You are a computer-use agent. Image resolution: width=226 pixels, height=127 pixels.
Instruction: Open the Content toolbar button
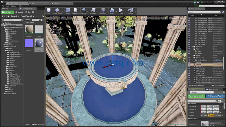click(x=68, y=11)
